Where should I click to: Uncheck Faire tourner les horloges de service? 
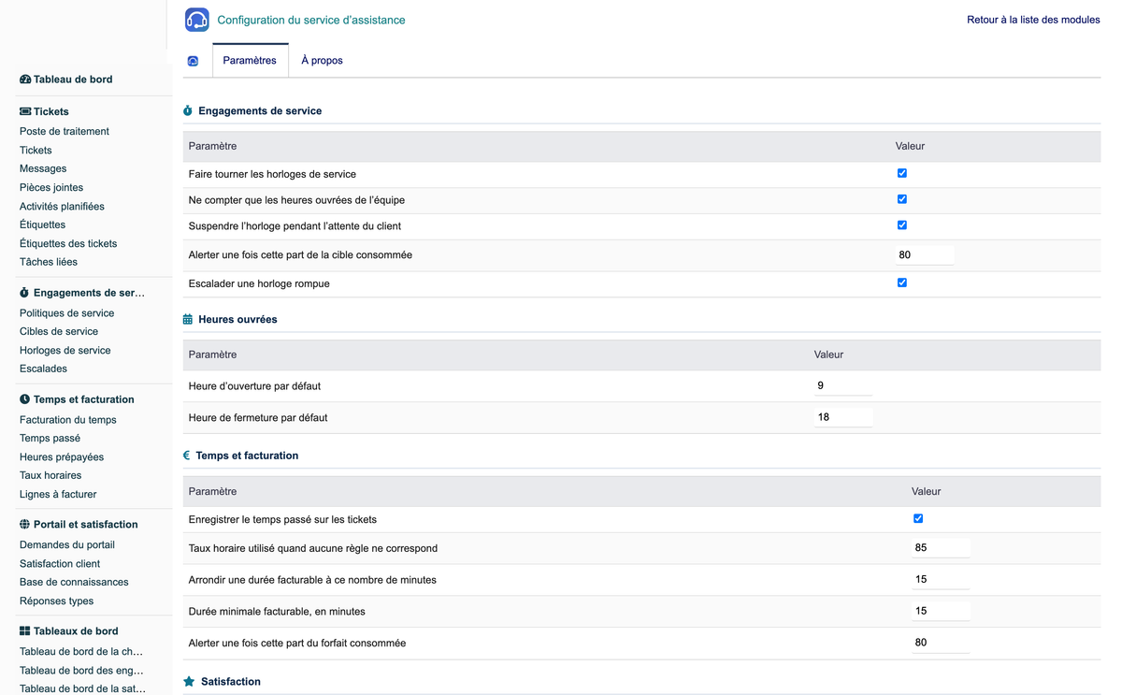click(902, 173)
